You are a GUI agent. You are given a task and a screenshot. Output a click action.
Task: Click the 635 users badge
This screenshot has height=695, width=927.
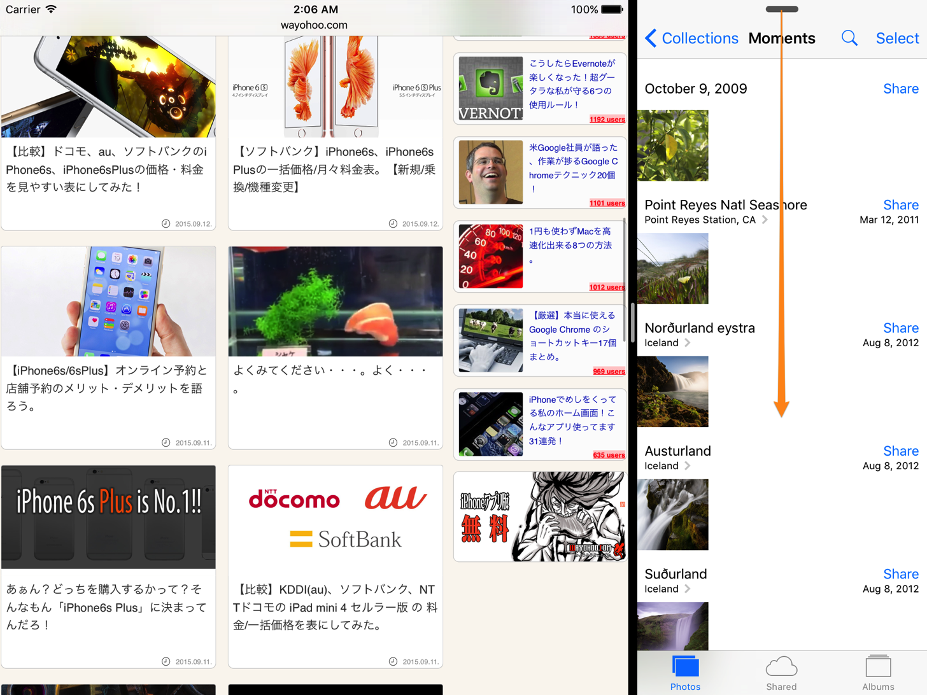(609, 455)
